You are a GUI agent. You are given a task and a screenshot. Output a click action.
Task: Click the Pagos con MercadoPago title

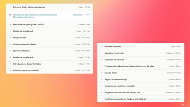coord(116,79)
